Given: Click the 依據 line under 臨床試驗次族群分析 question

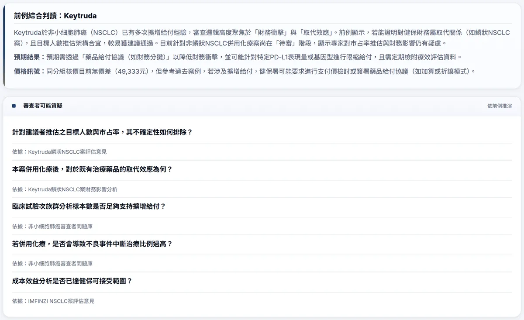Looking at the screenshot, I should pos(52,227).
